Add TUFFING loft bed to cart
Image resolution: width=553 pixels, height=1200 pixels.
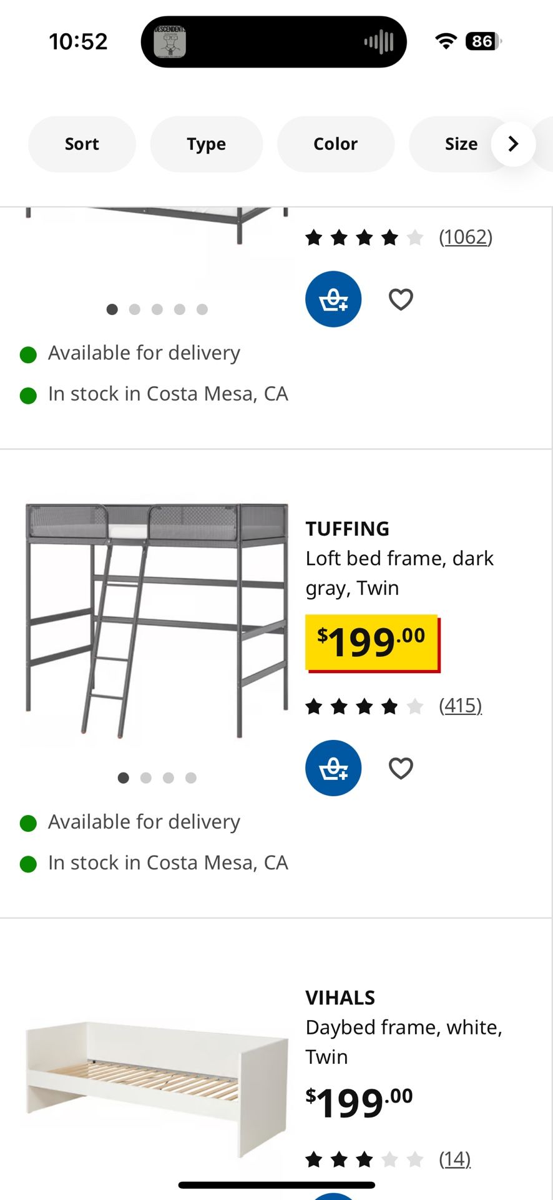(x=333, y=767)
